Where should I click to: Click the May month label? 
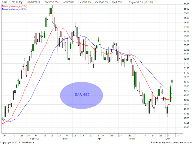[132, 139]
